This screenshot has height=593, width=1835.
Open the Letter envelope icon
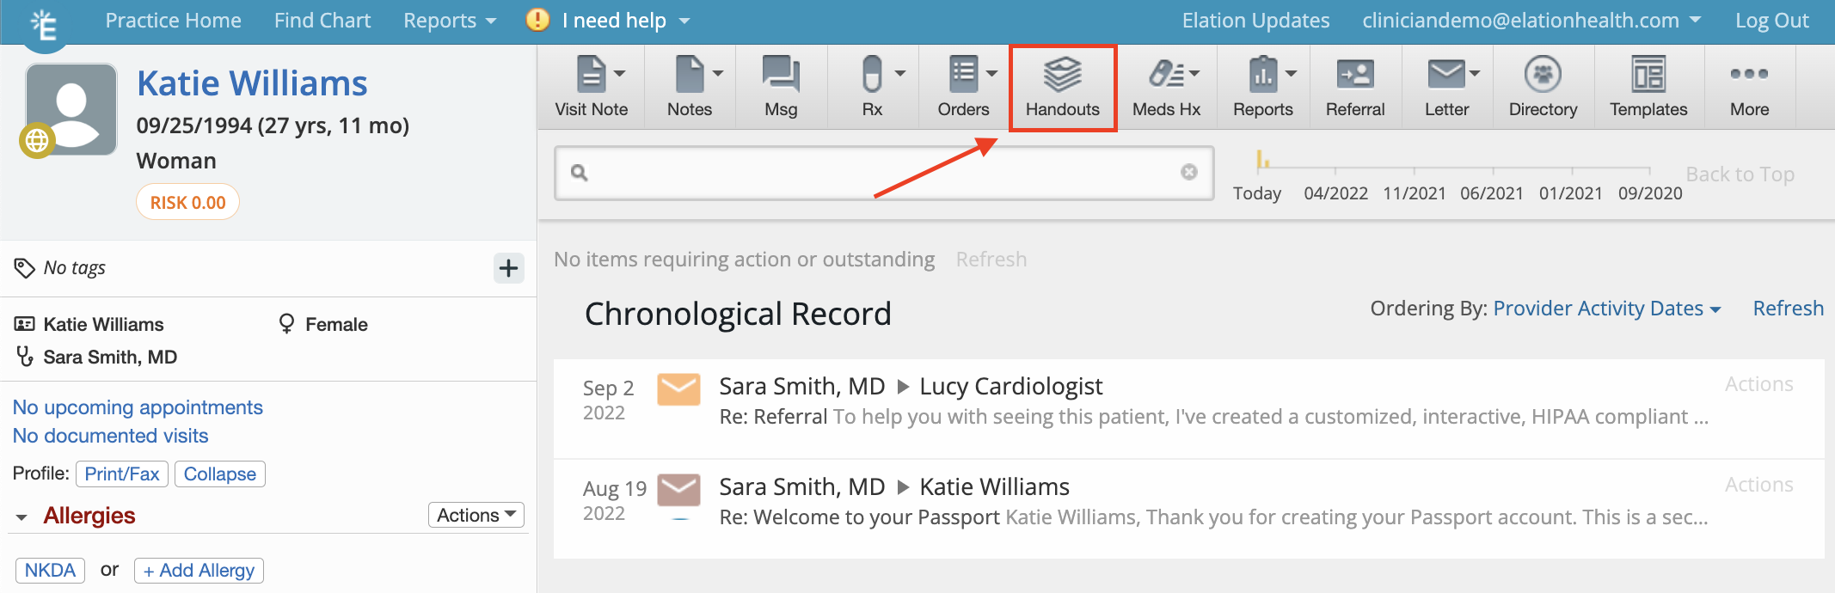click(x=1446, y=74)
